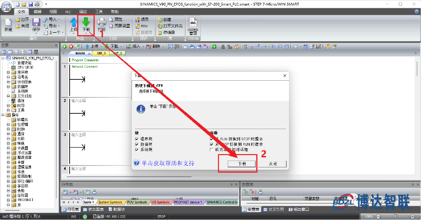This screenshot has width=421, height=220.
Task: Click the 打开 open file icon in ribbon
Action: [18, 19]
